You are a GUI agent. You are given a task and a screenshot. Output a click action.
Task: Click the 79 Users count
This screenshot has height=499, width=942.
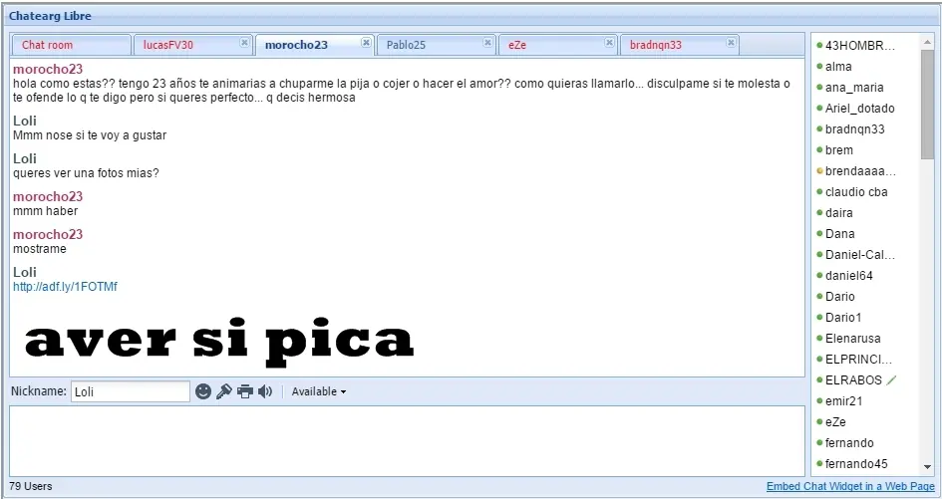(31, 486)
